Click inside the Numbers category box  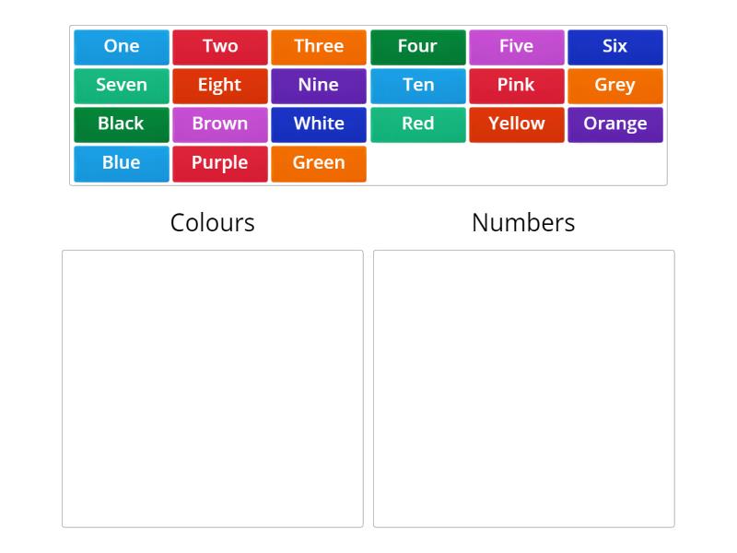[523, 387]
